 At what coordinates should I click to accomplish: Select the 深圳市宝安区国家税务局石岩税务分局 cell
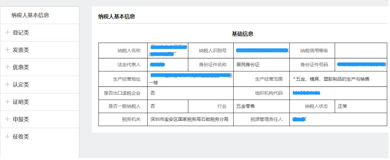189,119
